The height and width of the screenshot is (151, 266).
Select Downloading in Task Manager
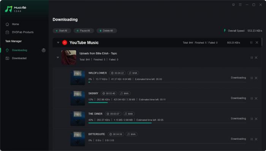pyautogui.click(x=19, y=50)
